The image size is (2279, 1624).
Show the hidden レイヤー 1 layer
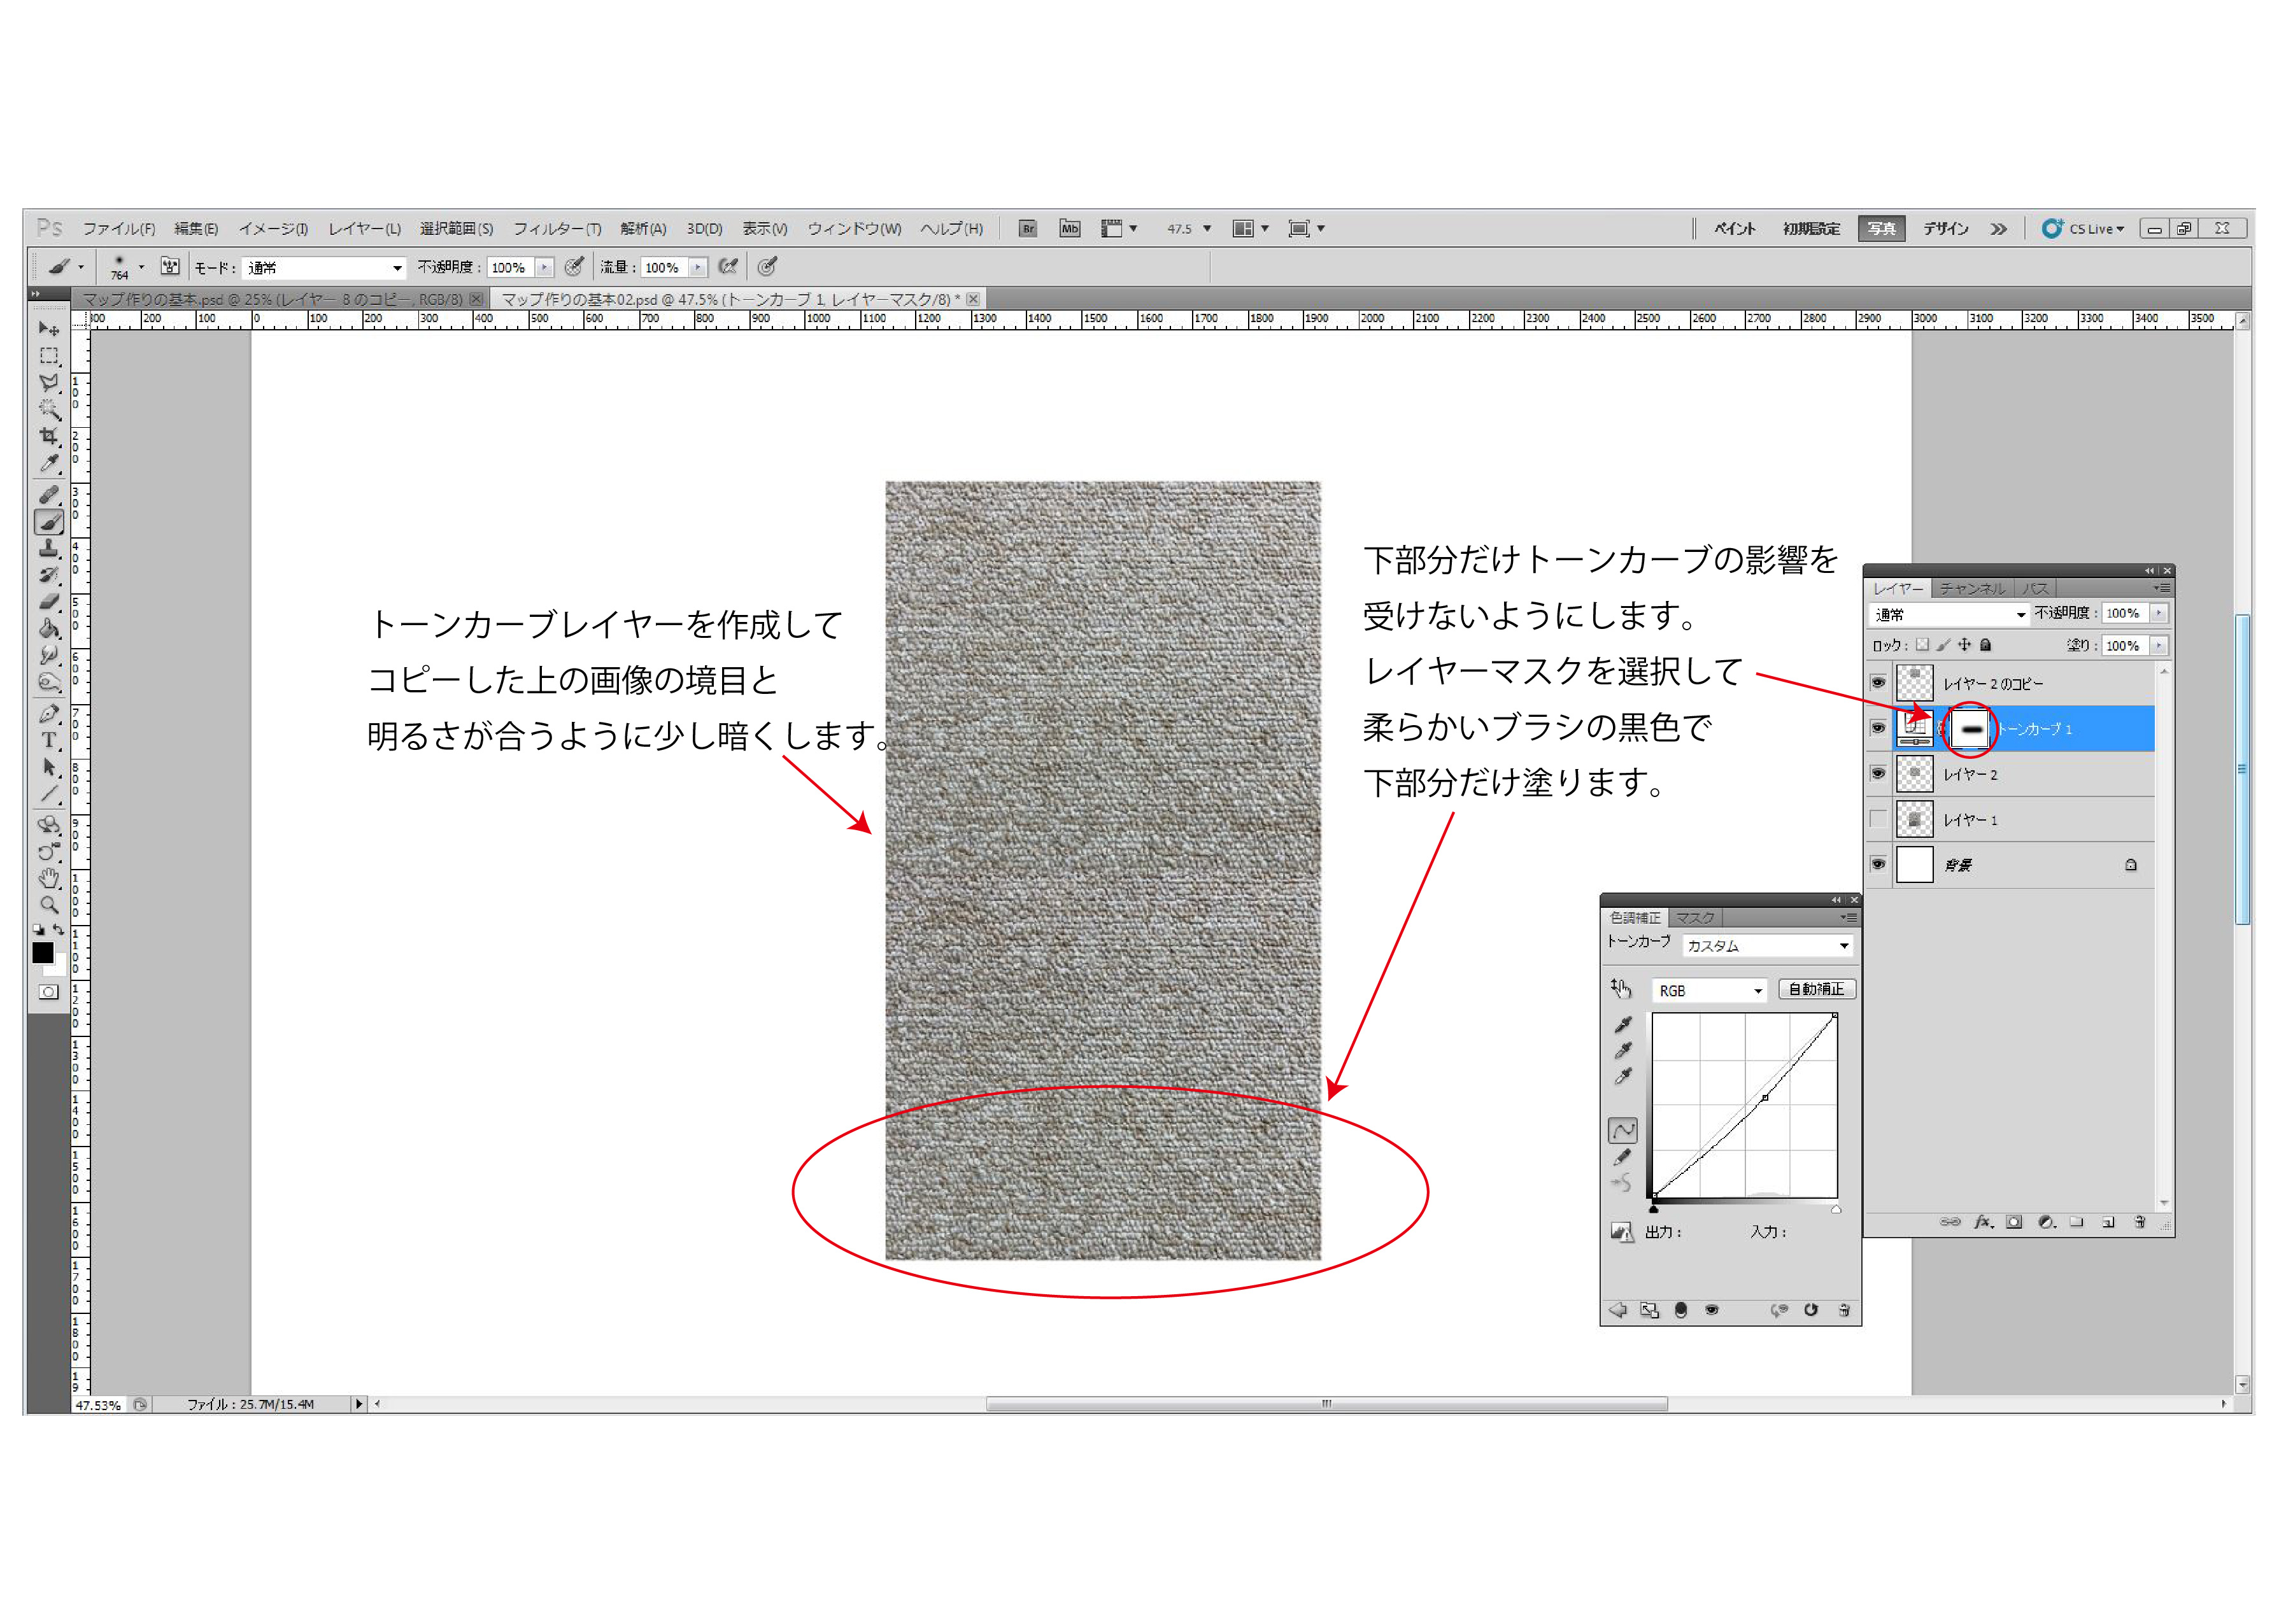tap(1878, 820)
